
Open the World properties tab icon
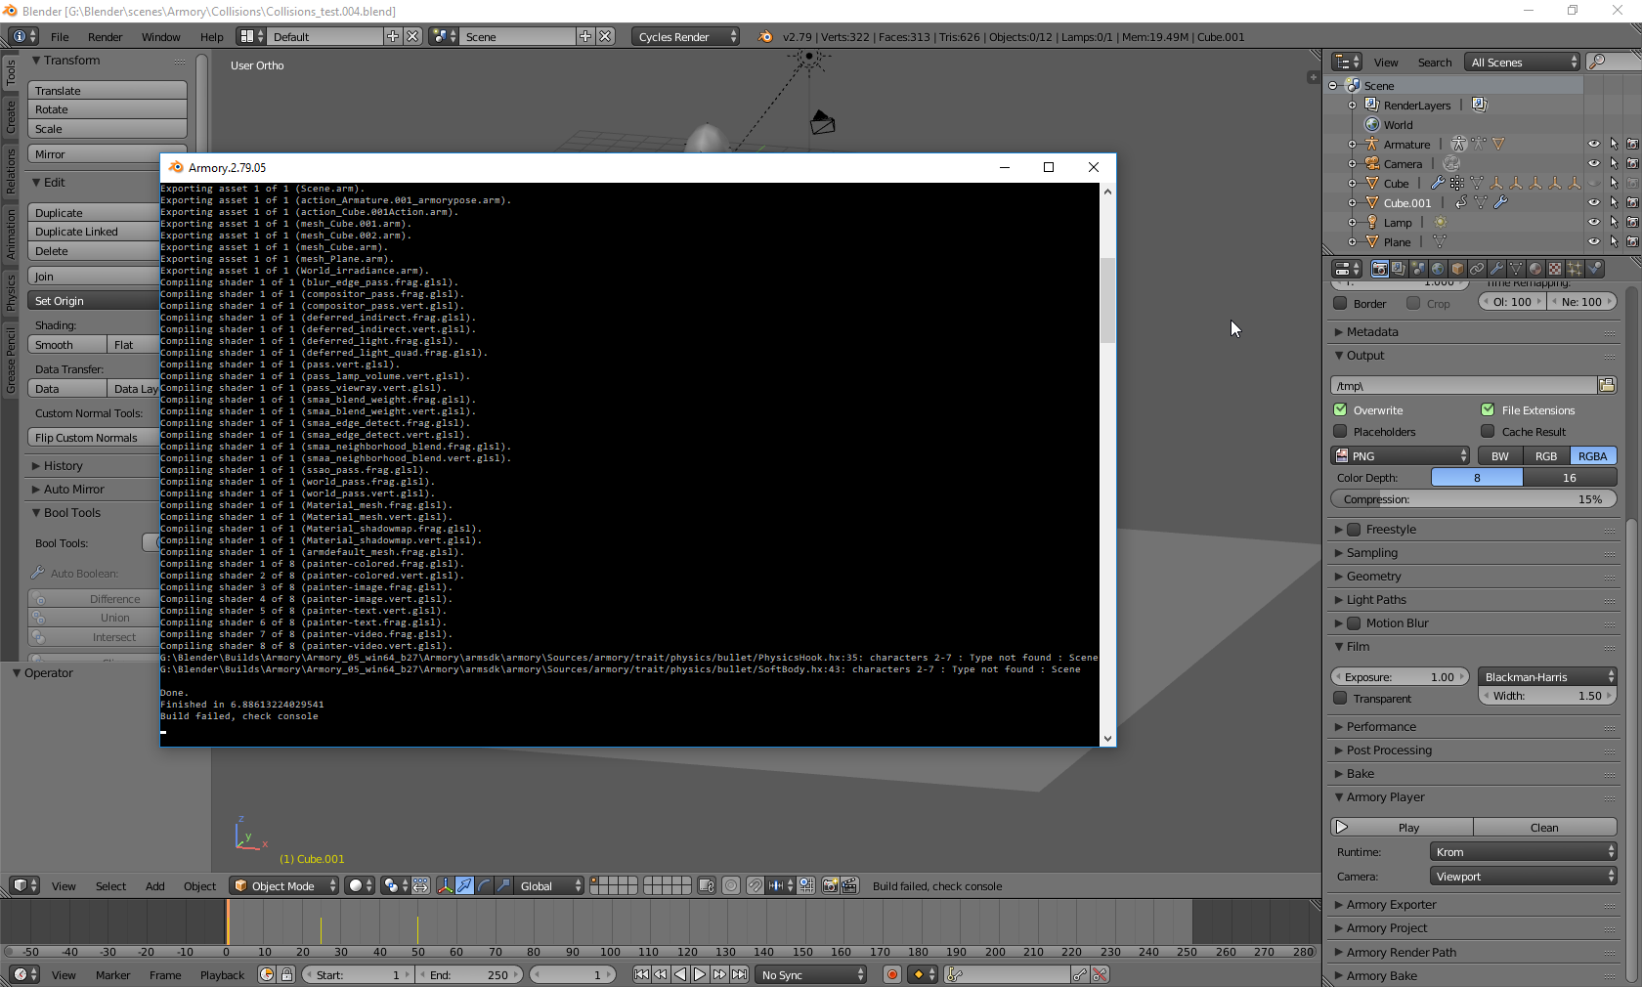pyautogui.click(x=1438, y=269)
